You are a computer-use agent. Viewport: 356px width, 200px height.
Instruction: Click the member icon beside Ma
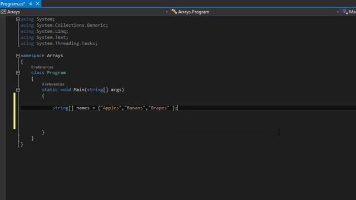pyautogui.click(x=345, y=12)
